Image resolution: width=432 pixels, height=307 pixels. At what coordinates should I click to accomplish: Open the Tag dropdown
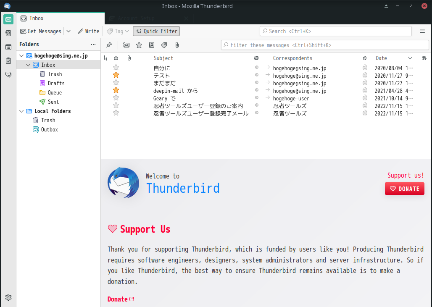pyautogui.click(x=118, y=31)
